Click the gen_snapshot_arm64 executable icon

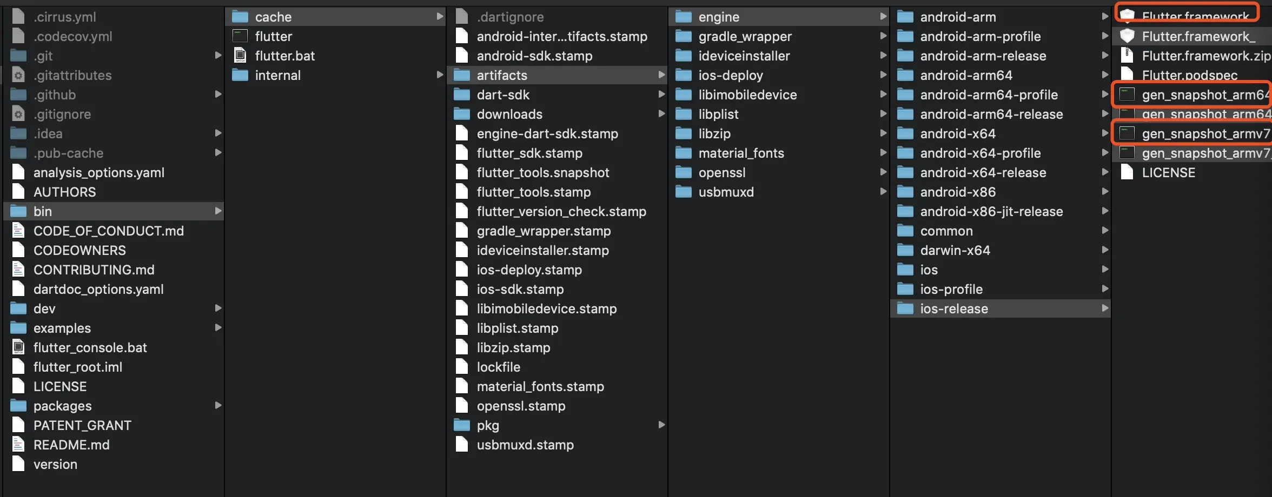point(1127,95)
